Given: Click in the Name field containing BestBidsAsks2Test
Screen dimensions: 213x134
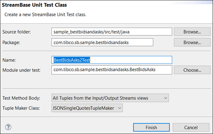Looking at the screenshot, I should [x=112, y=60].
